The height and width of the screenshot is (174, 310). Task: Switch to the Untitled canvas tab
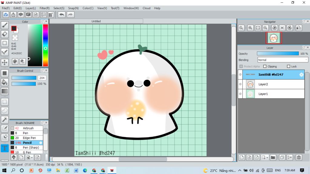[96, 21]
